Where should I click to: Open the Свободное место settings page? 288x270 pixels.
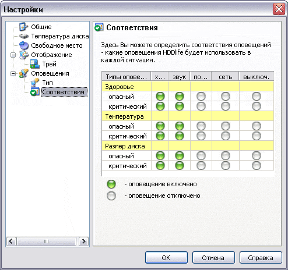pyautogui.click(x=57, y=45)
